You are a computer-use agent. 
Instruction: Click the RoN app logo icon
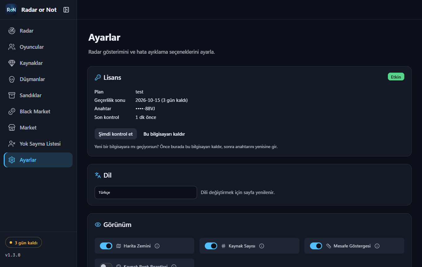click(11, 10)
